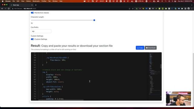
Task: Go forward using browser forward arrow
Action: click(5, 8)
